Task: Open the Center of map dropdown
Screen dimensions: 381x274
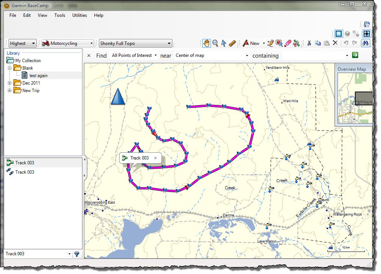Action: [x=212, y=55]
